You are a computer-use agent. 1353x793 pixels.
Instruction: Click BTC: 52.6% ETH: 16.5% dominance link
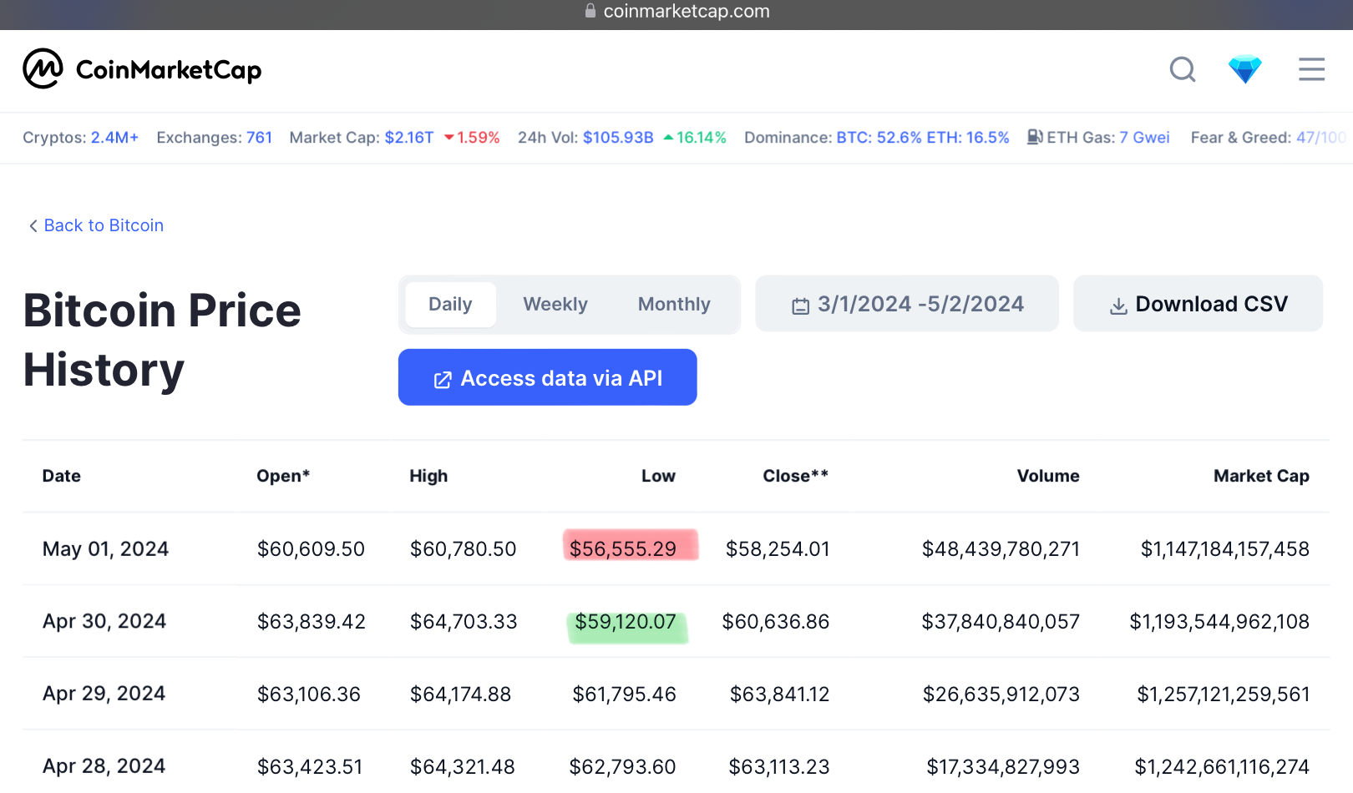coord(923,138)
